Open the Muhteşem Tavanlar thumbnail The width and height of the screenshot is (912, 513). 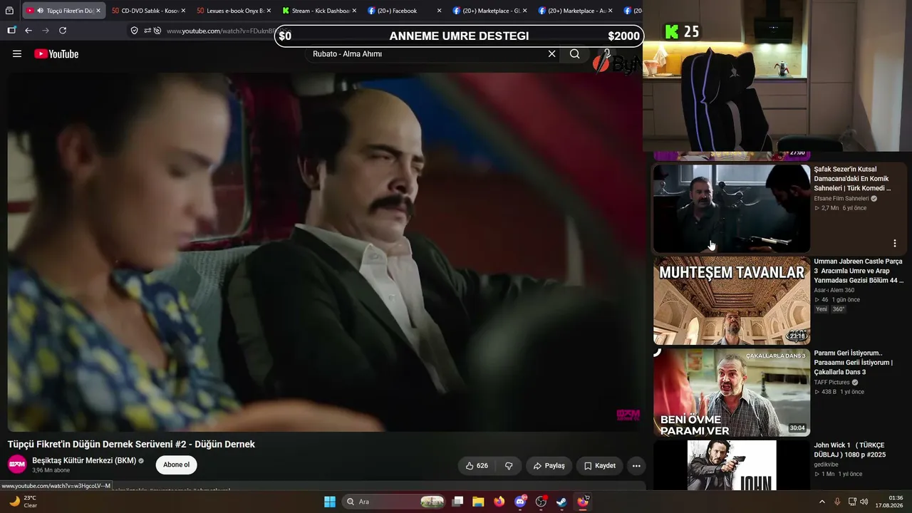[732, 301]
